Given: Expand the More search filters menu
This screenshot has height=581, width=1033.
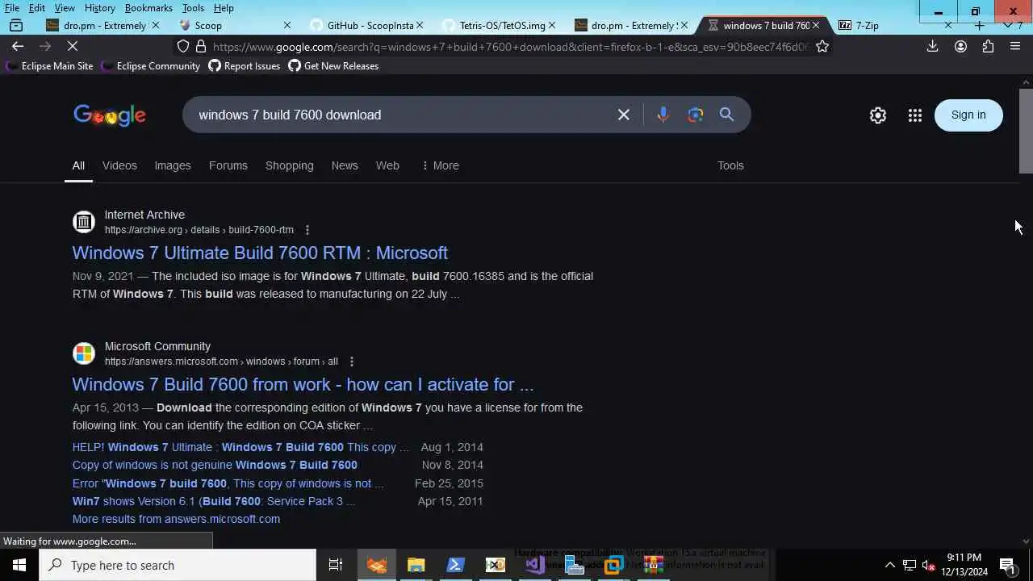Looking at the screenshot, I should click(x=440, y=165).
